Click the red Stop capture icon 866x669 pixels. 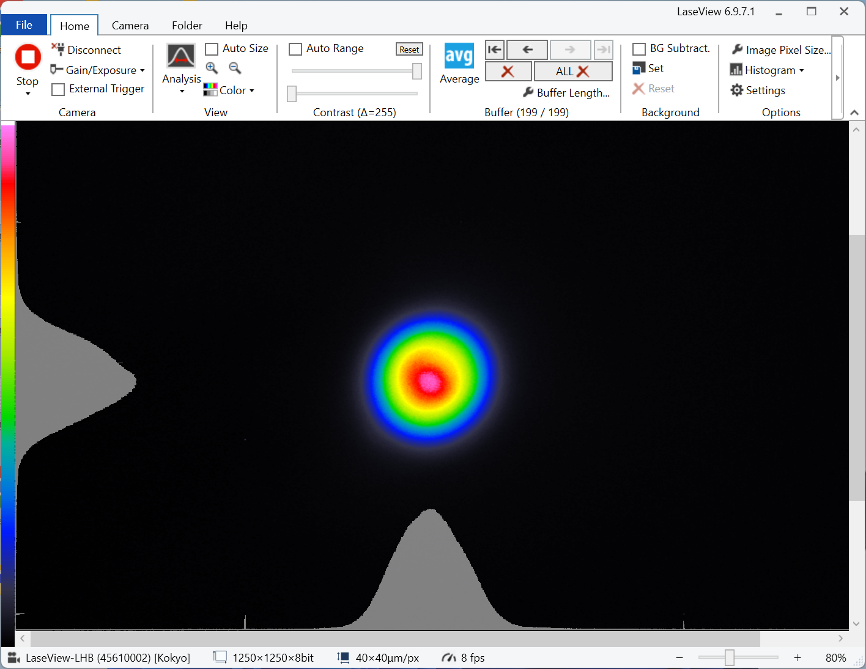click(28, 57)
